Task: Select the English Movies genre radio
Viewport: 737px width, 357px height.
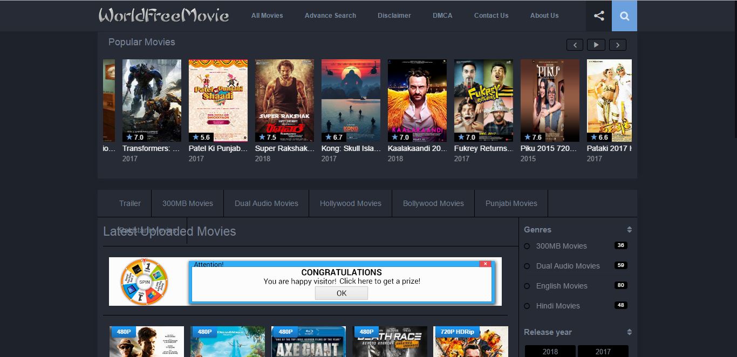Action: coord(527,286)
